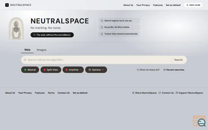Viewport: 208px width, 130px height.
Task: Select 'Tracker links cleaned automatically' chip
Action: 119,34
